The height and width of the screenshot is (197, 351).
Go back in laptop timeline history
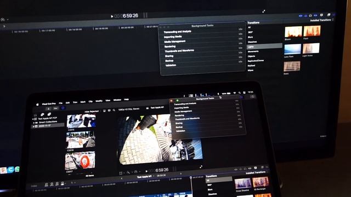(122, 178)
